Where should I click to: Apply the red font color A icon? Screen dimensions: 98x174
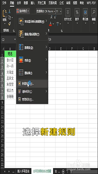50,24
